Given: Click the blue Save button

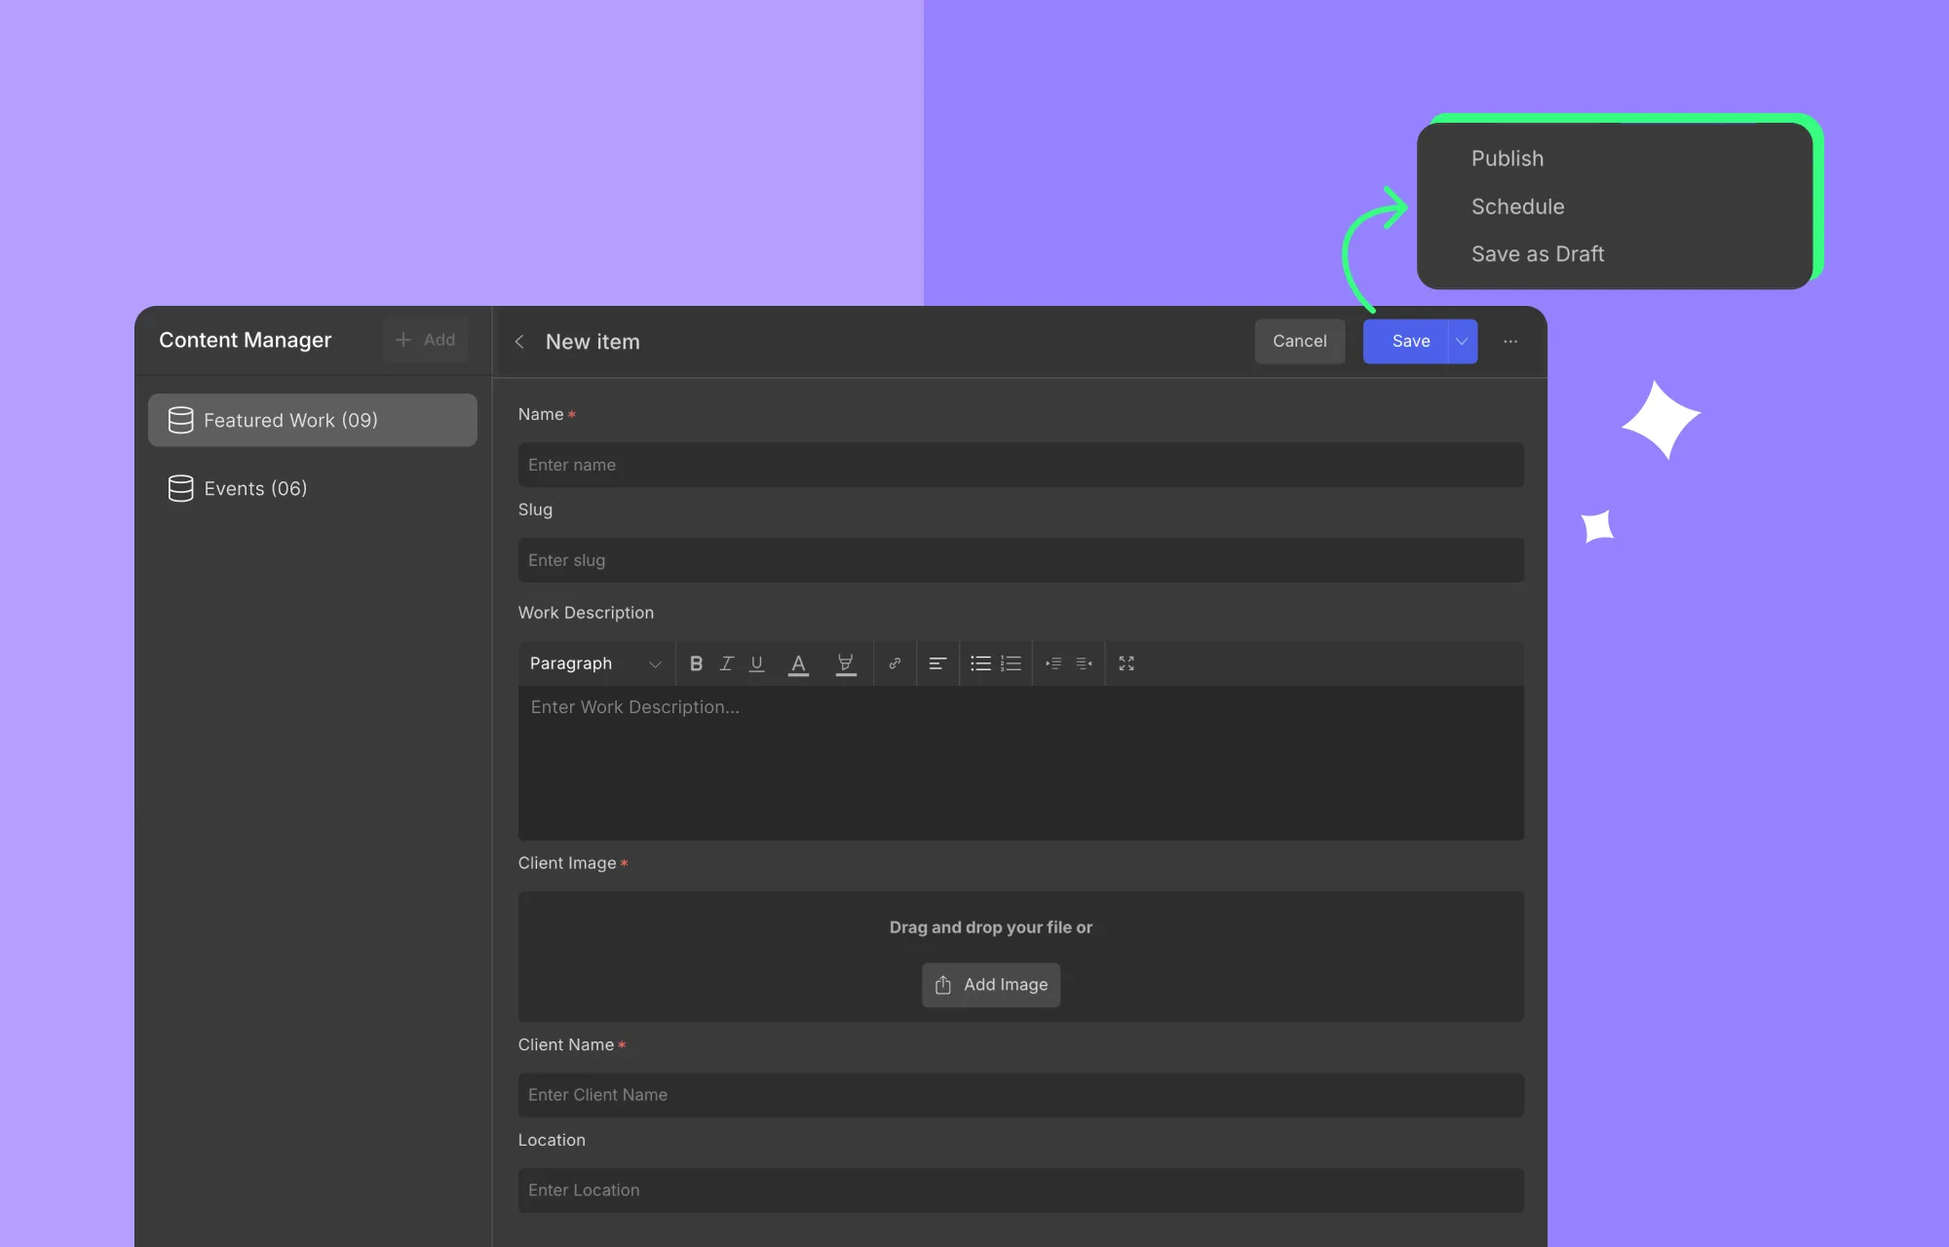Looking at the screenshot, I should 1405,342.
